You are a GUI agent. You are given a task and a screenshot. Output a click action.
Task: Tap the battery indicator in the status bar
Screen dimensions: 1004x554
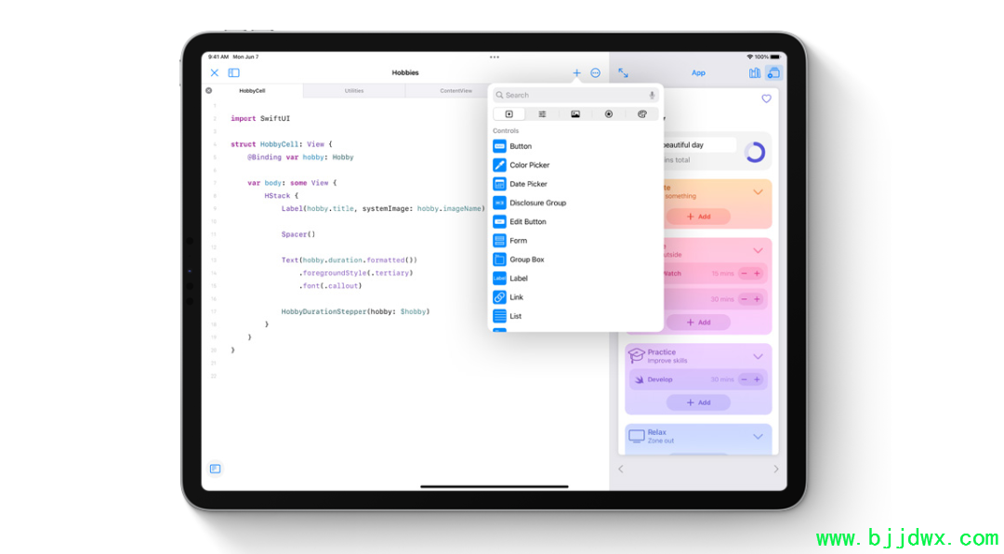point(775,57)
